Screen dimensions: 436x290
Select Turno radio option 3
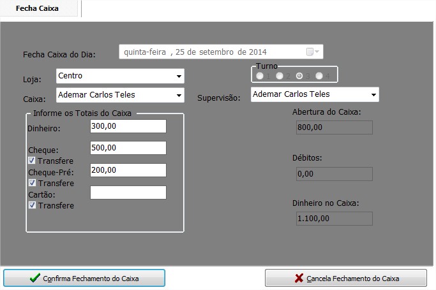tap(299, 76)
